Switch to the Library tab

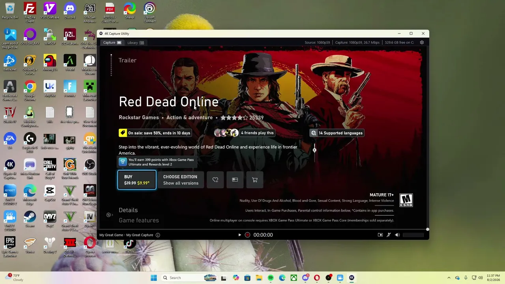(x=136, y=43)
